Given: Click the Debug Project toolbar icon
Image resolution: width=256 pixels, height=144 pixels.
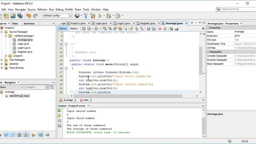Looking at the screenshot, I should (108, 16).
